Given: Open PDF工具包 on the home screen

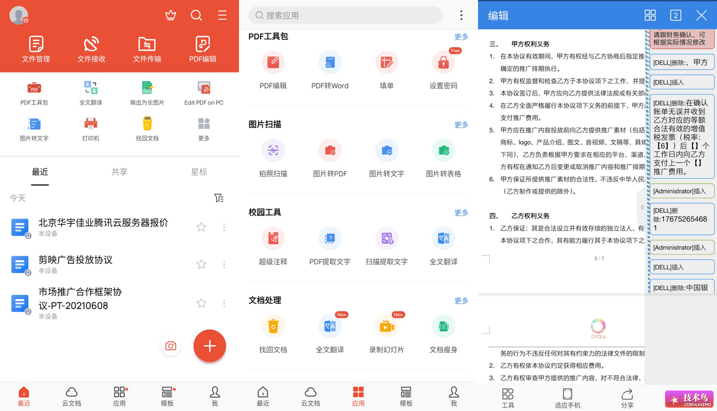Looking at the screenshot, I should click(x=34, y=93).
